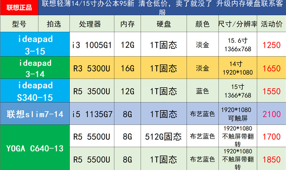Click the price 1700
286x170 pixels.
click(272, 136)
